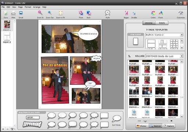Click the Zoom Out magnifier

[x=50, y=13]
